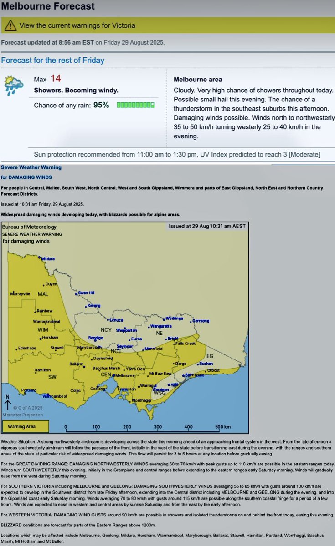Screen dimensions: 335x546
Task: Click the MAL district label on map
Action: tap(43, 294)
